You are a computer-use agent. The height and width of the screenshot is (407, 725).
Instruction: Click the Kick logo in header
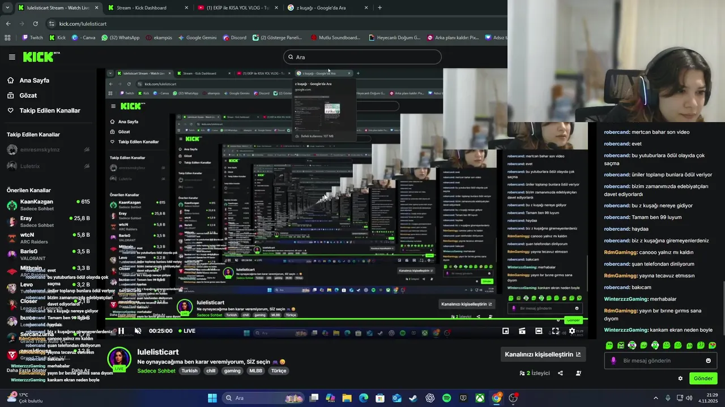(x=41, y=57)
